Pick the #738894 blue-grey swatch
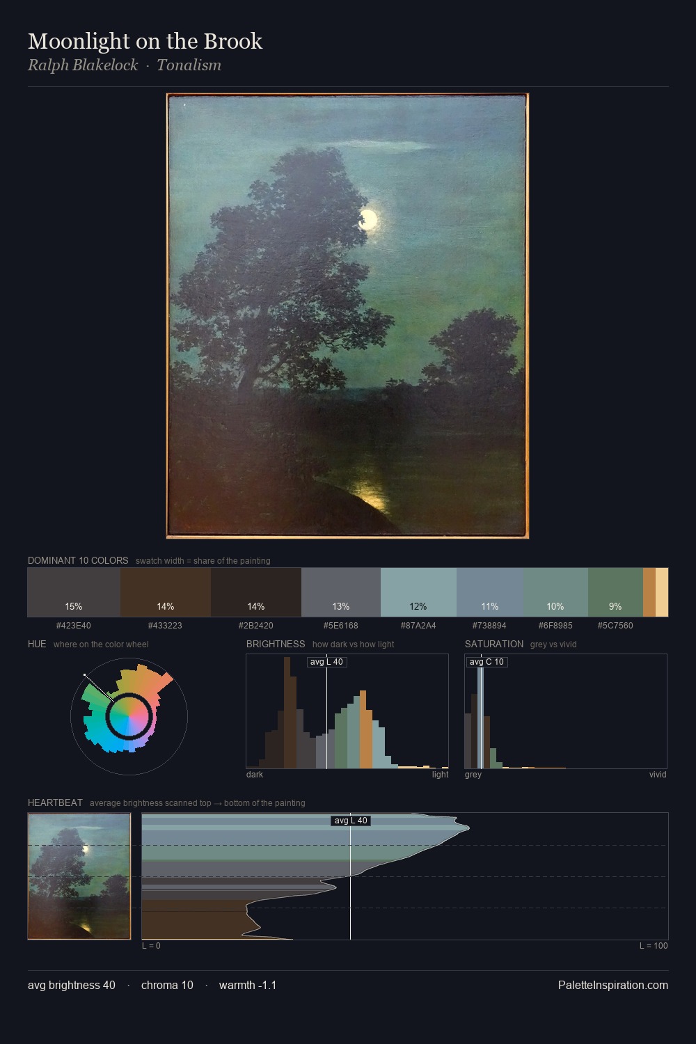Image resolution: width=696 pixels, height=1044 pixels. (489, 592)
